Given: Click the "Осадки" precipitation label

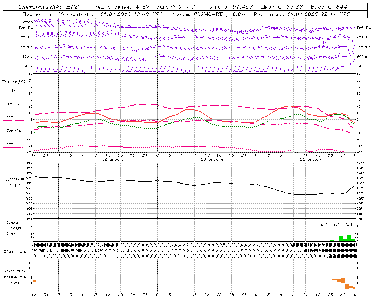Looking at the screenshot, I should tap(15, 228).
